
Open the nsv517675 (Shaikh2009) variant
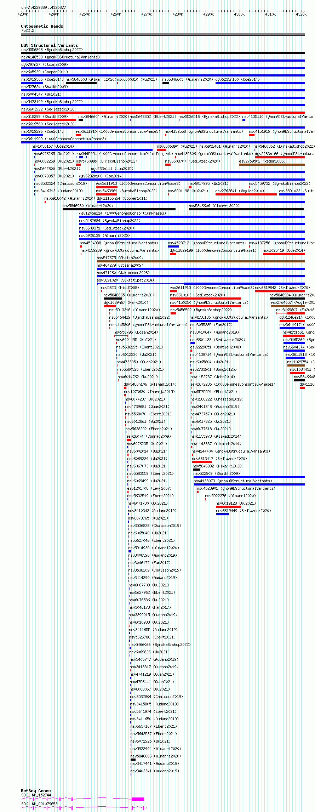click(120, 258)
